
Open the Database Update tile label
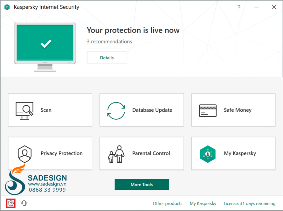(152, 110)
